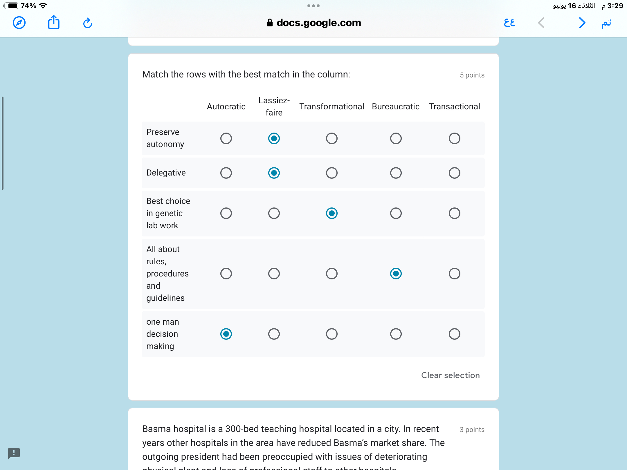Open the Share sheet in Safari
627x470 pixels.
coord(53,23)
